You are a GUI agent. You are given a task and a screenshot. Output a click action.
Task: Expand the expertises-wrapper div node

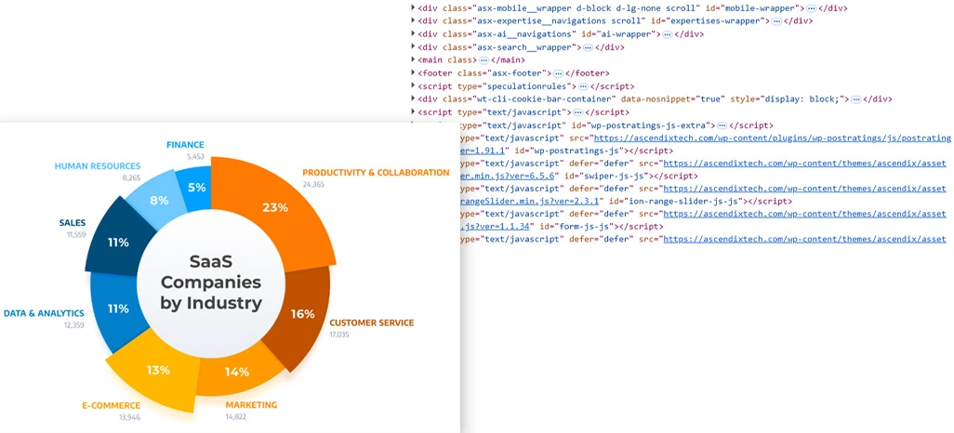[414, 21]
